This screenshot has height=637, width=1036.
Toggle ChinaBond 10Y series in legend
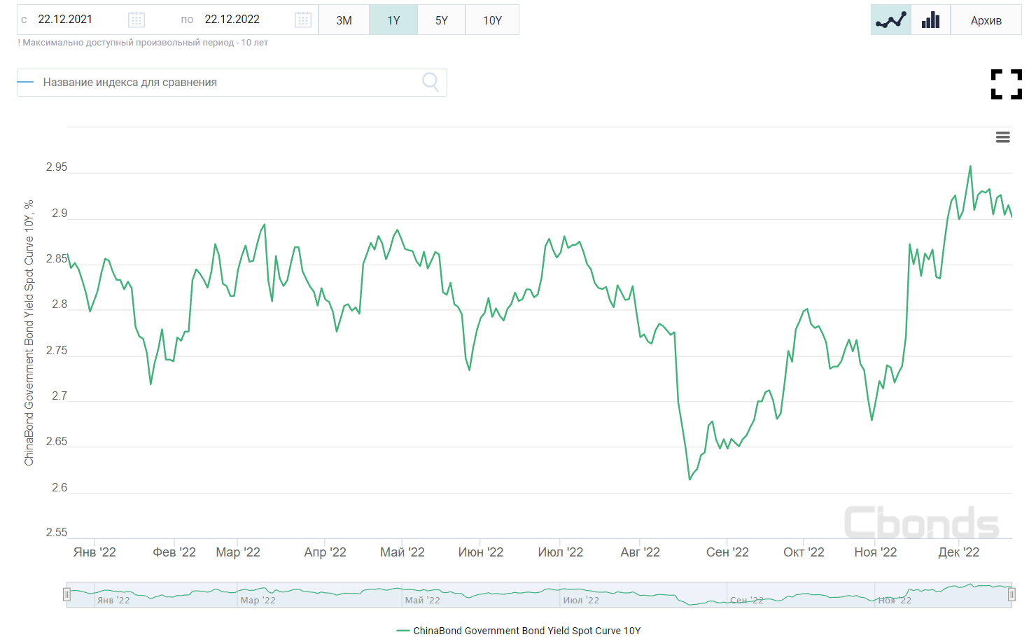[x=519, y=631]
